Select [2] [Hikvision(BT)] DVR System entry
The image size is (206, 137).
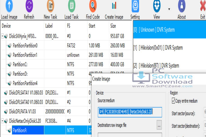pos(169,66)
